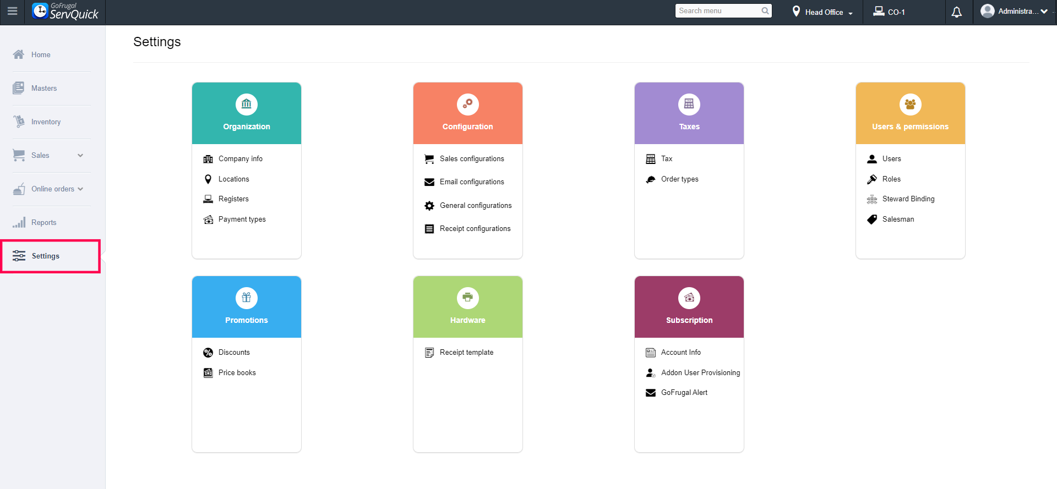
Task: Click the Sales sidebar cart icon
Action: [19, 155]
